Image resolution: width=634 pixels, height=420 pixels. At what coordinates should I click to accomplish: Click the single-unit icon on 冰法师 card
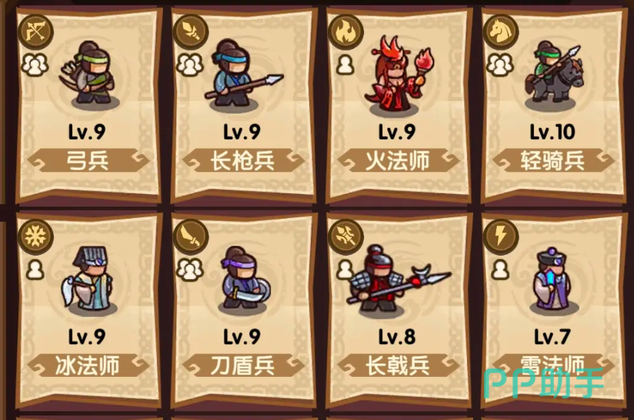click(x=35, y=270)
